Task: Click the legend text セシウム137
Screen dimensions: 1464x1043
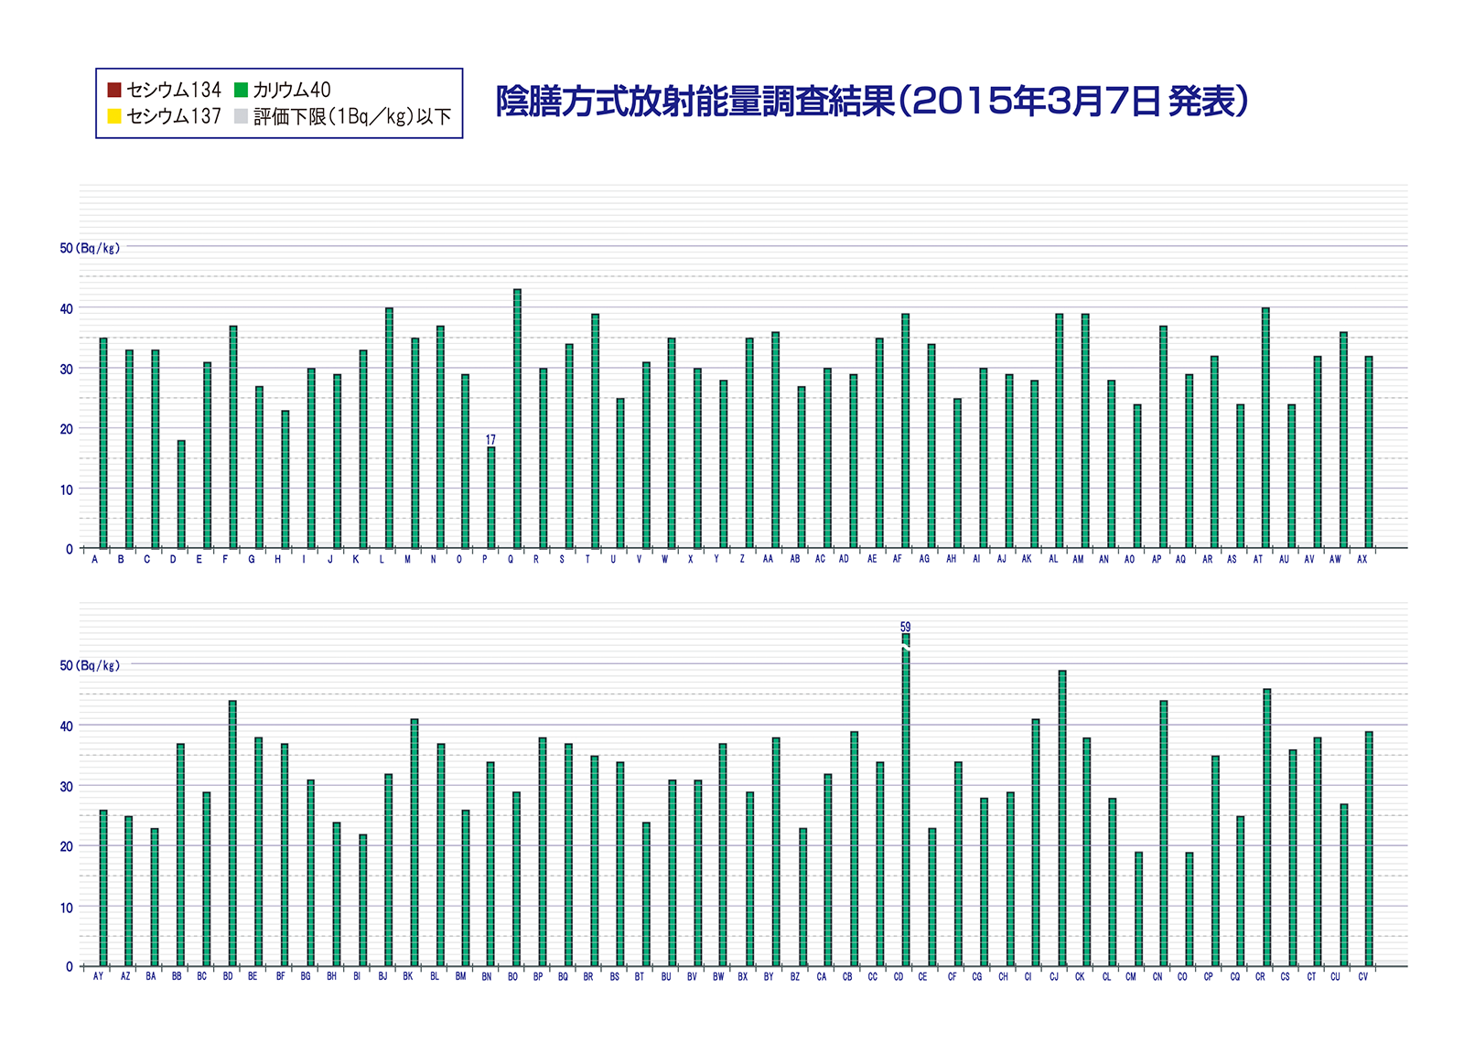Action: (174, 116)
